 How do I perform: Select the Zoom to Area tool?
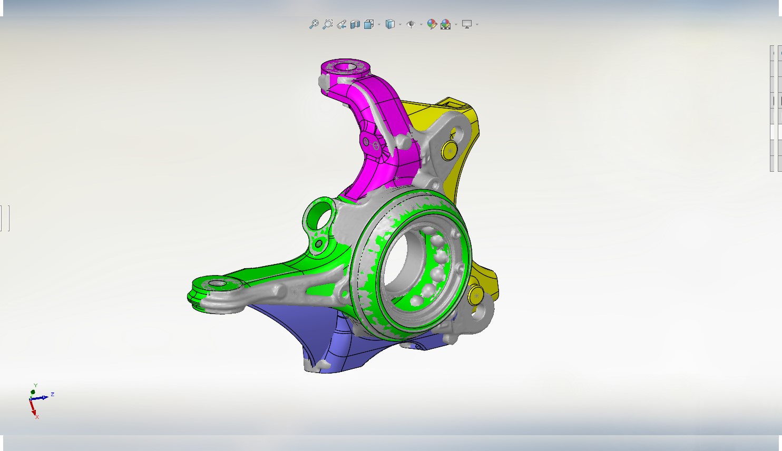[x=328, y=24]
